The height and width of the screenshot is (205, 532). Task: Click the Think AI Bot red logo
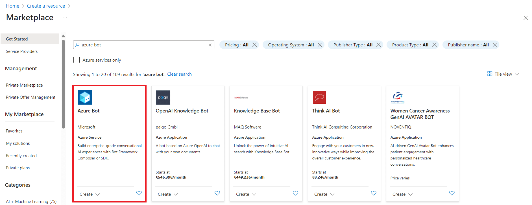[319, 97]
